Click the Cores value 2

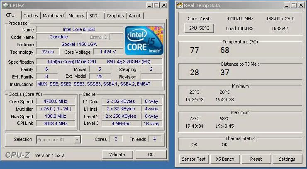116,139
